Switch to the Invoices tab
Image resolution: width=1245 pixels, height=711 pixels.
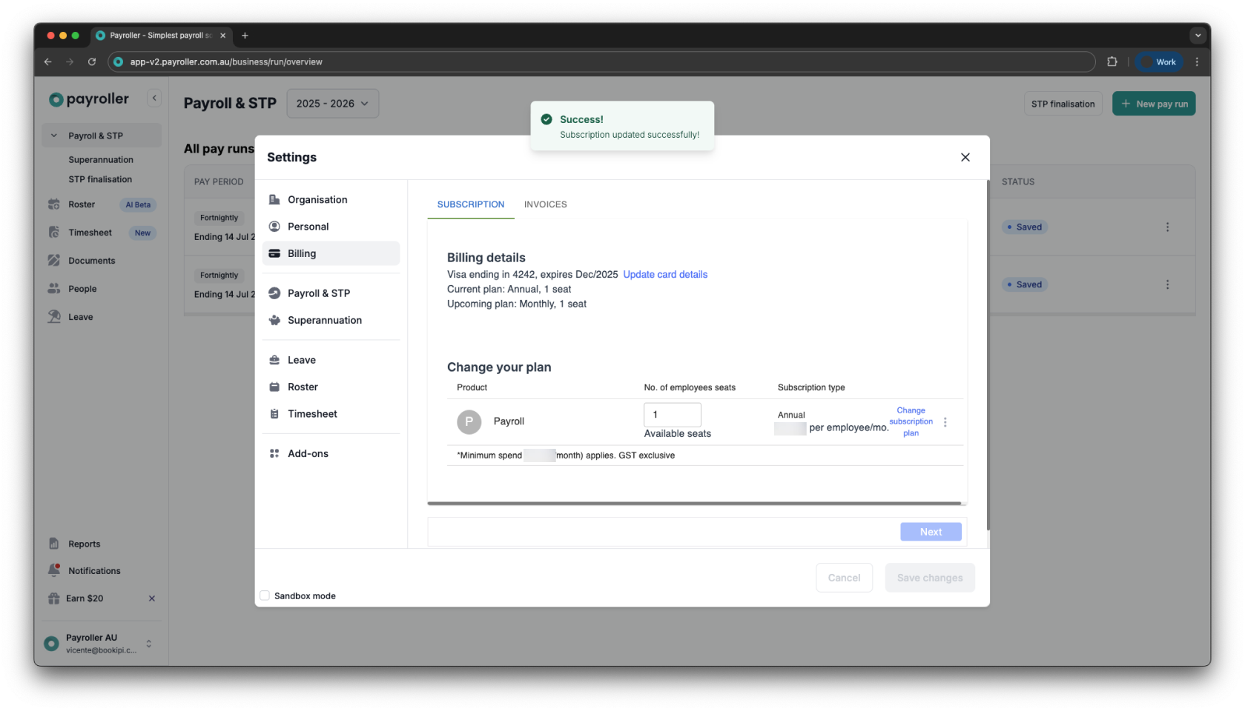coord(545,204)
